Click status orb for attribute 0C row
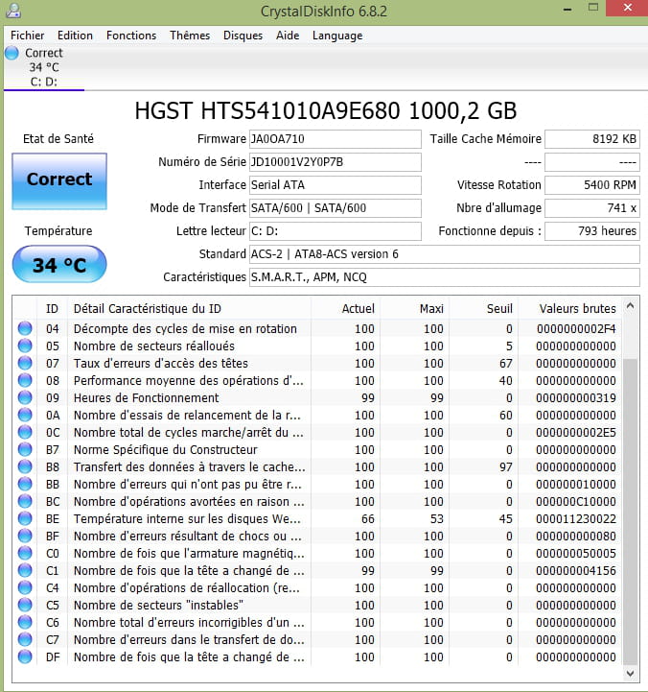The width and height of the screenshot is (648, 692). point(25,433)
